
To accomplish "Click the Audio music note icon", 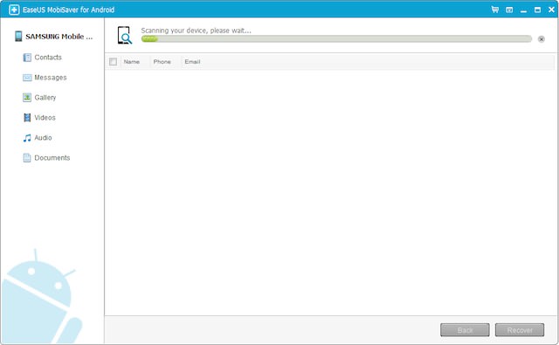I will point(27,138).
